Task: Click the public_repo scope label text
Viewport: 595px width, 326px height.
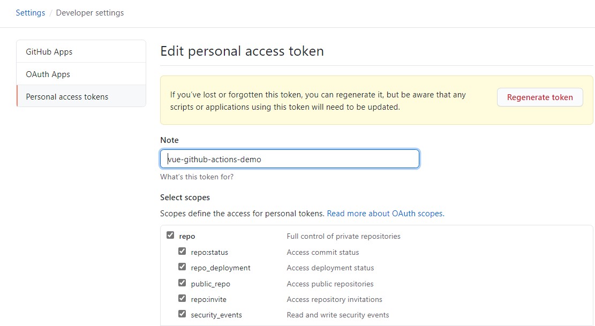Action: (x=210, y=284)
